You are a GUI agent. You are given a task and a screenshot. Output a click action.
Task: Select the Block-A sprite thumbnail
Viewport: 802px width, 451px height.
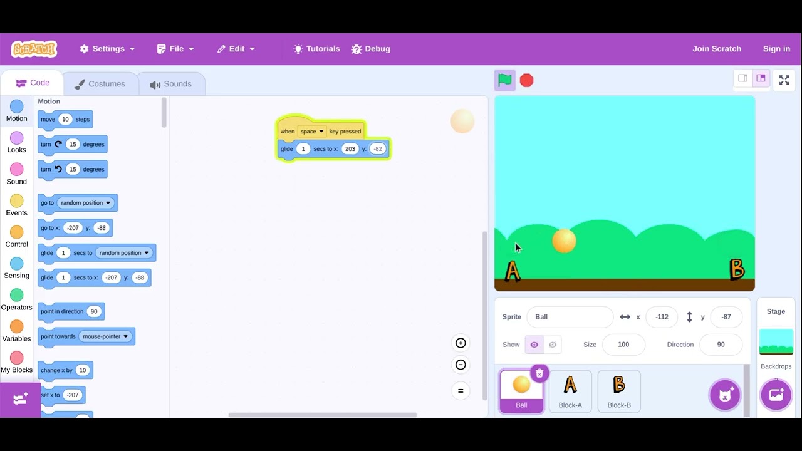570,391
